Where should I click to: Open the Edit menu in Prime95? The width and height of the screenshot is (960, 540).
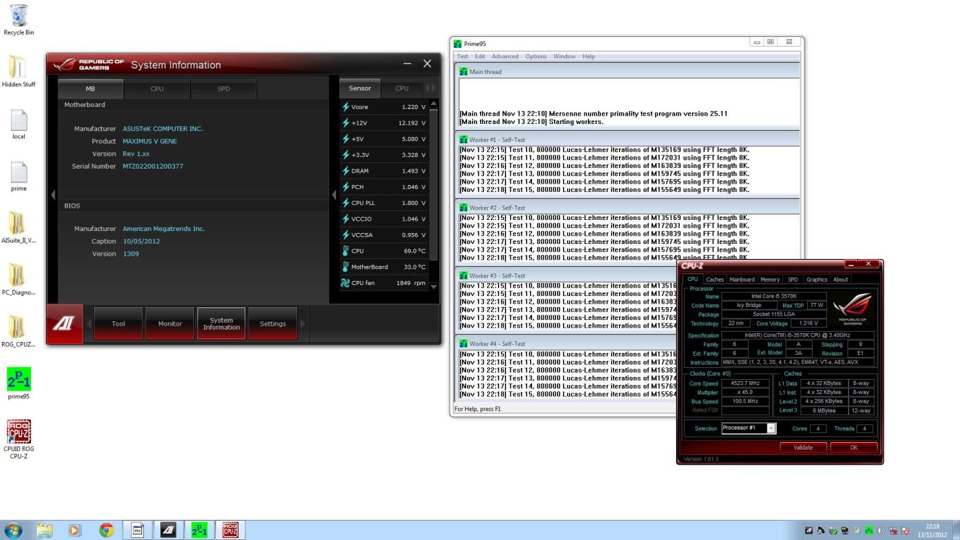480,56
